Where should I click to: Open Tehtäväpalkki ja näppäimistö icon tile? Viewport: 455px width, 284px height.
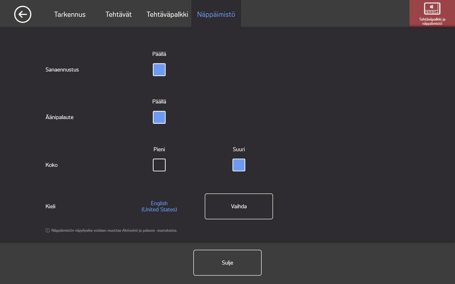pos(432,14)
